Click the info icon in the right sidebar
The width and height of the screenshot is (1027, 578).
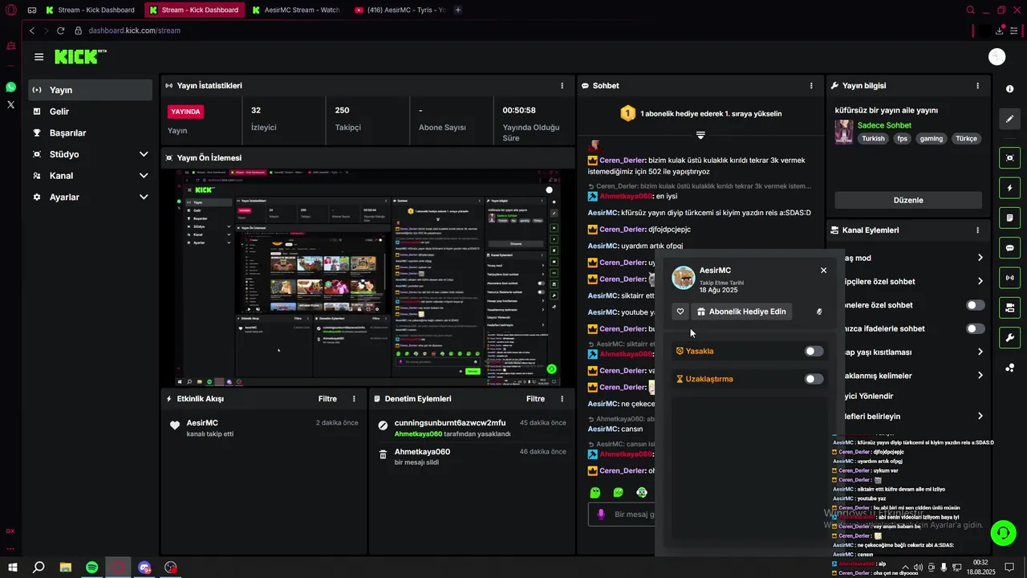[1009, 88]
